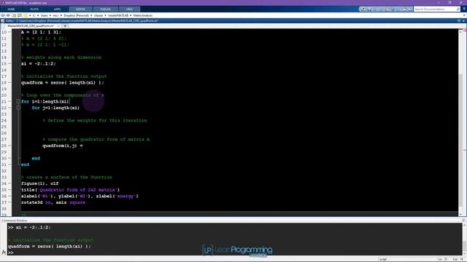The height and width of the screenshot is (262, 467).
Task: Click "quadform = zeros( length(xi) );" in editor
Action: pos(63,82)
